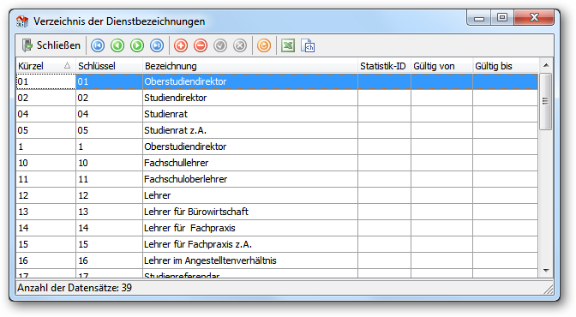Viewport: 576px width, 317px height.
Task: Select Oberstudiendirektor row with key 1
Action: click(277, 147)
